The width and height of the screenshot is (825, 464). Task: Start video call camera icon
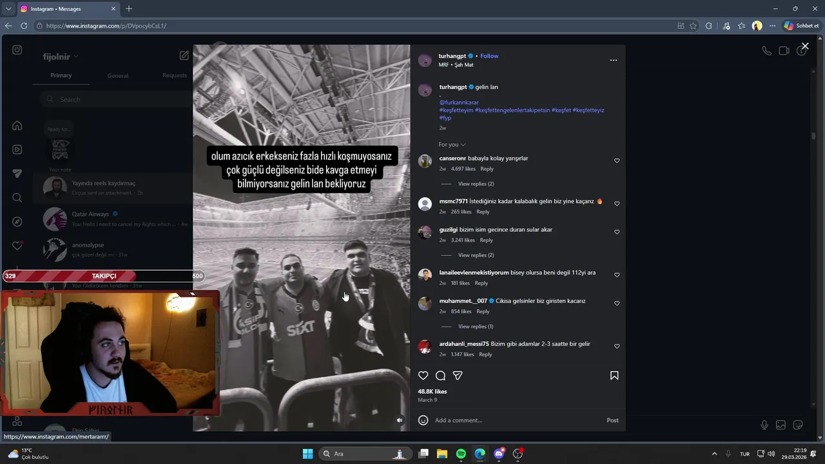pyautogui.click(x=784, y=51)
